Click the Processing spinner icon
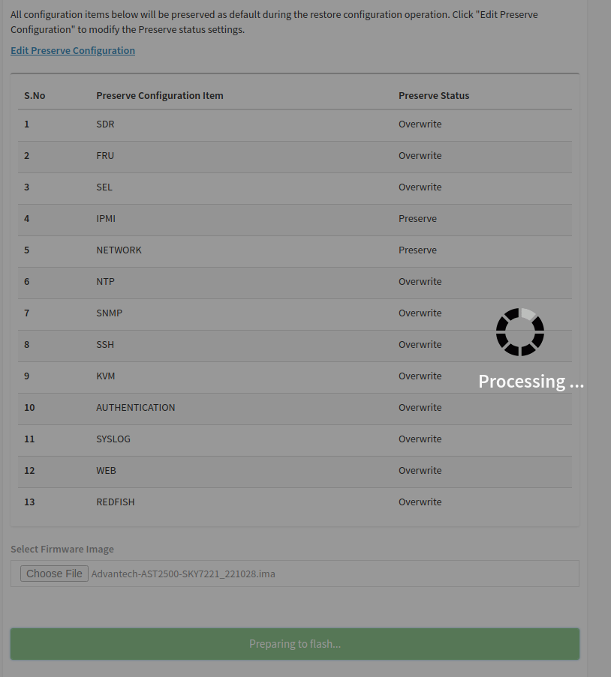 click(519, 332)
